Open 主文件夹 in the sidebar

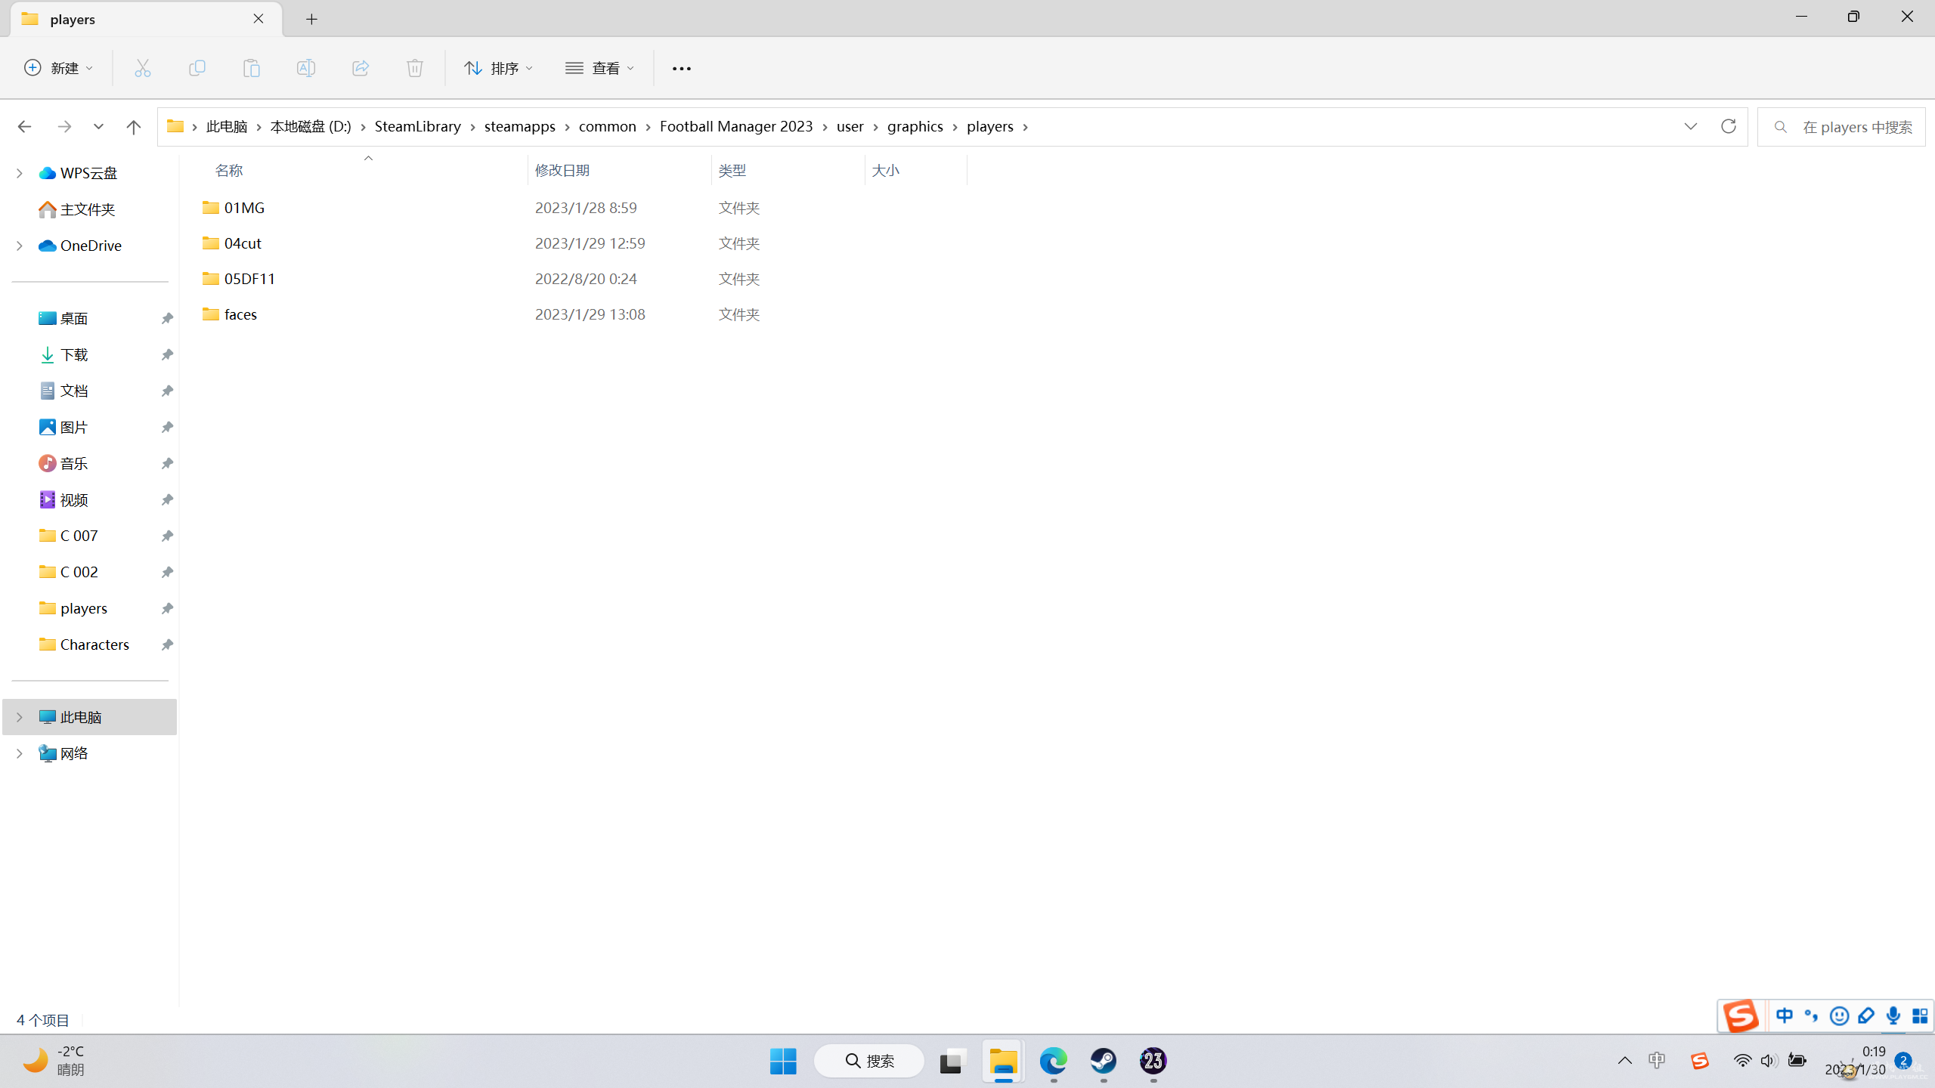(x=88, y=209)
